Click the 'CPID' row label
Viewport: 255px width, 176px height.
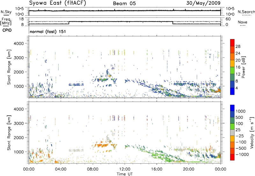7,30
